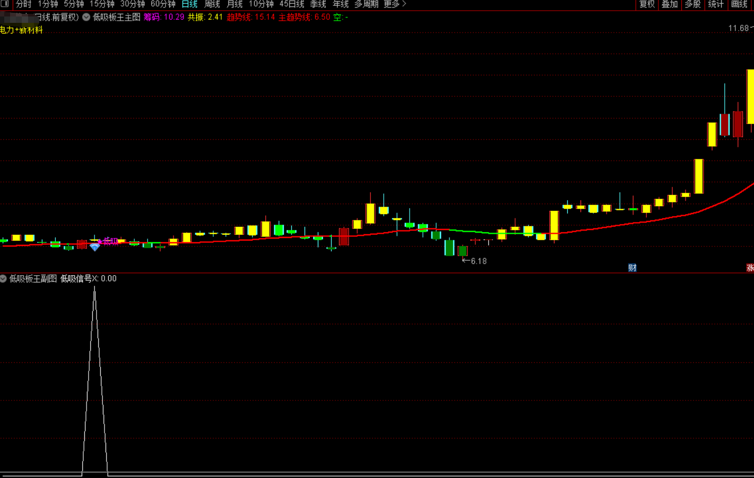
Task: Click the 低吸板王主图 indicator name
Action: pyautogui.click(x=117, y=17)
